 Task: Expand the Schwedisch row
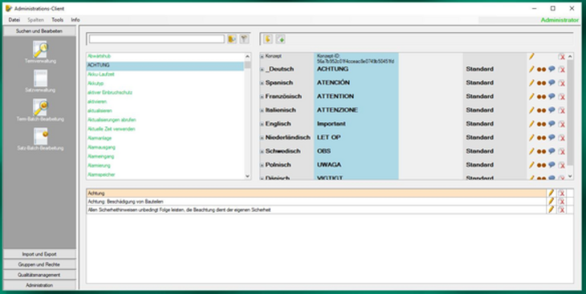coord(262,152)
